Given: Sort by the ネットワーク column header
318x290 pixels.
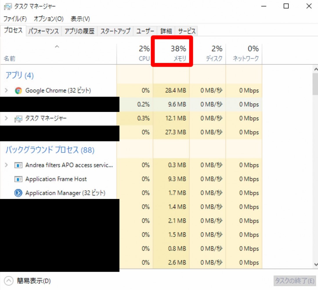Looking at the screenshot, I should pos(244,54).
